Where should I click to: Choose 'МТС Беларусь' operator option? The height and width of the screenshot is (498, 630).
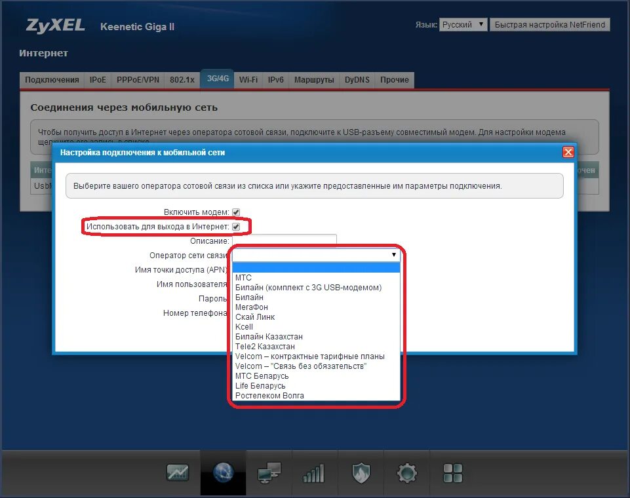click(316, 376)
